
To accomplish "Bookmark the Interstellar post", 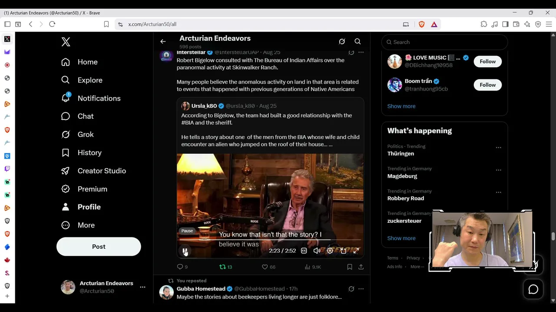I will pyautogui.click(x=350, y=267).
